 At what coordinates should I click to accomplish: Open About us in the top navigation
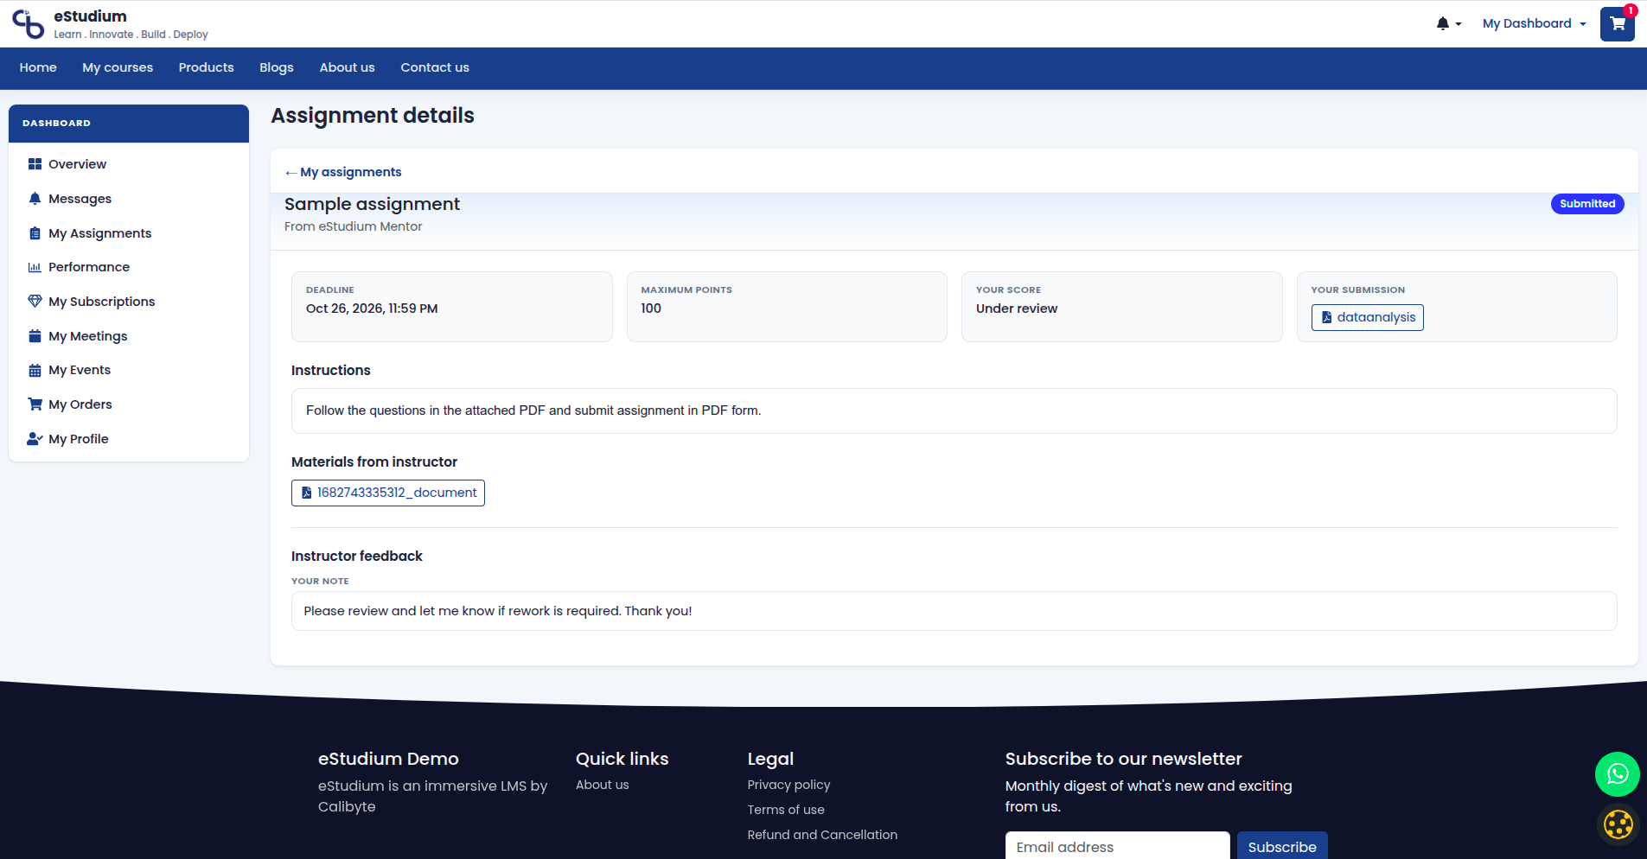(347, 67)
